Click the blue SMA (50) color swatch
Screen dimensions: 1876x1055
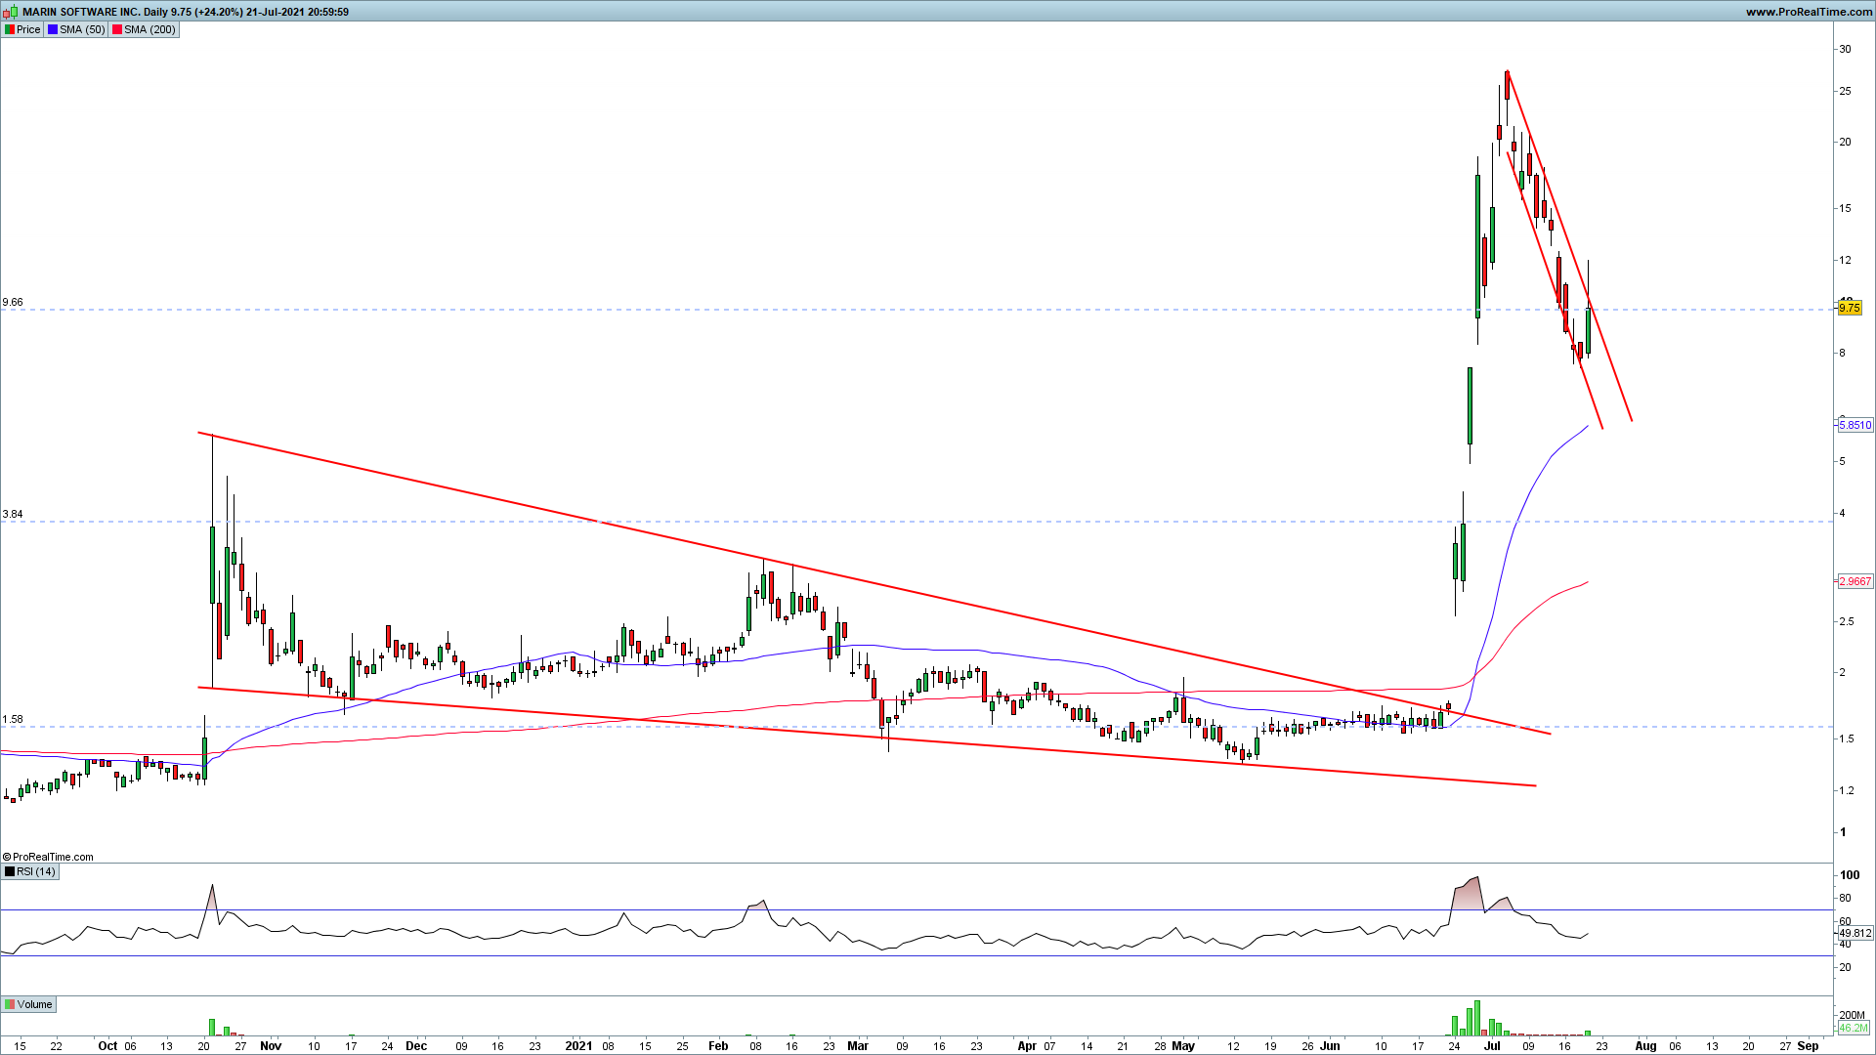click(x=53, y=29)
